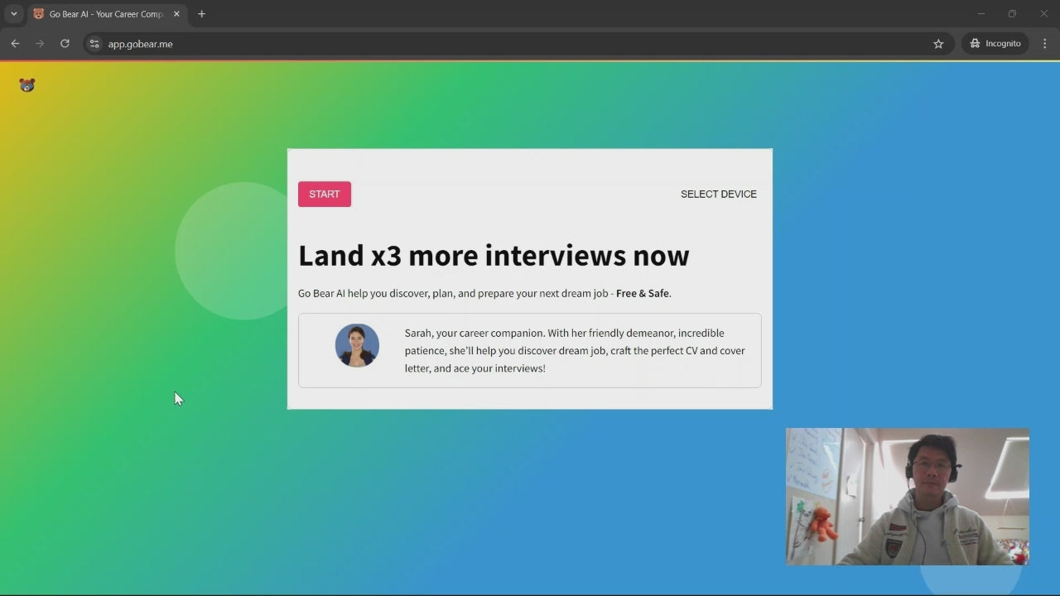Viewport: 1060px width, 596px height.
Task: Click Sarah's avatar picture
Action: click(357, 345)
